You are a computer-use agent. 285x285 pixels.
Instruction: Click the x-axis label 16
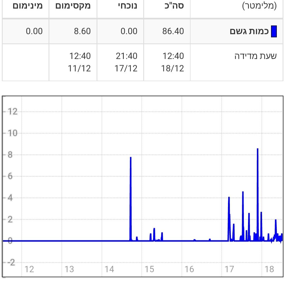tap(189, 269)
